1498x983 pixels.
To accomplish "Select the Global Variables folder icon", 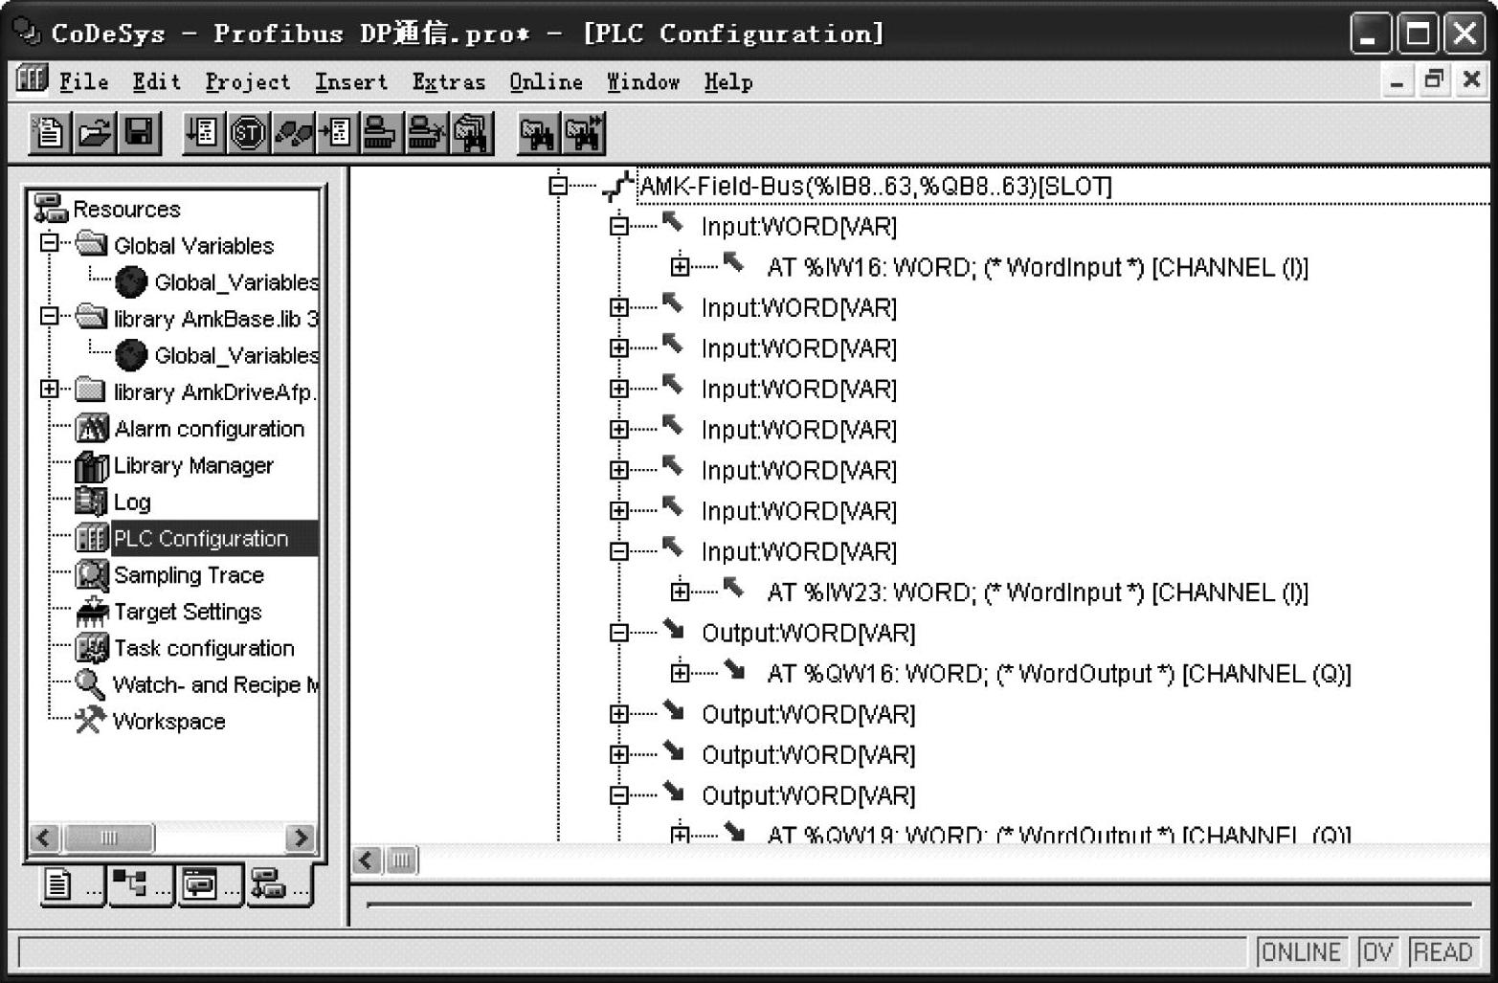I will [x=92, y=244].
